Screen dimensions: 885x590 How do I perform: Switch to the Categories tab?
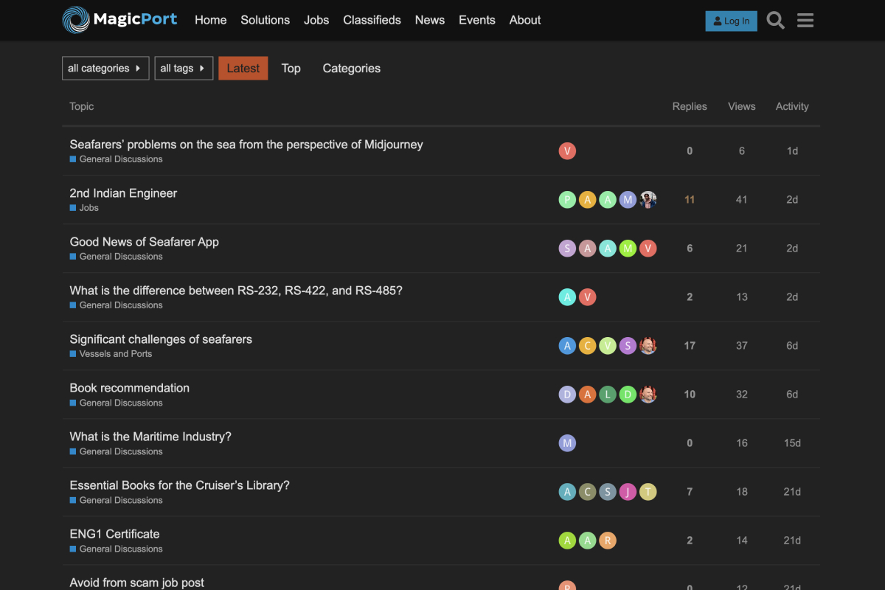click(x=351, y=68)
